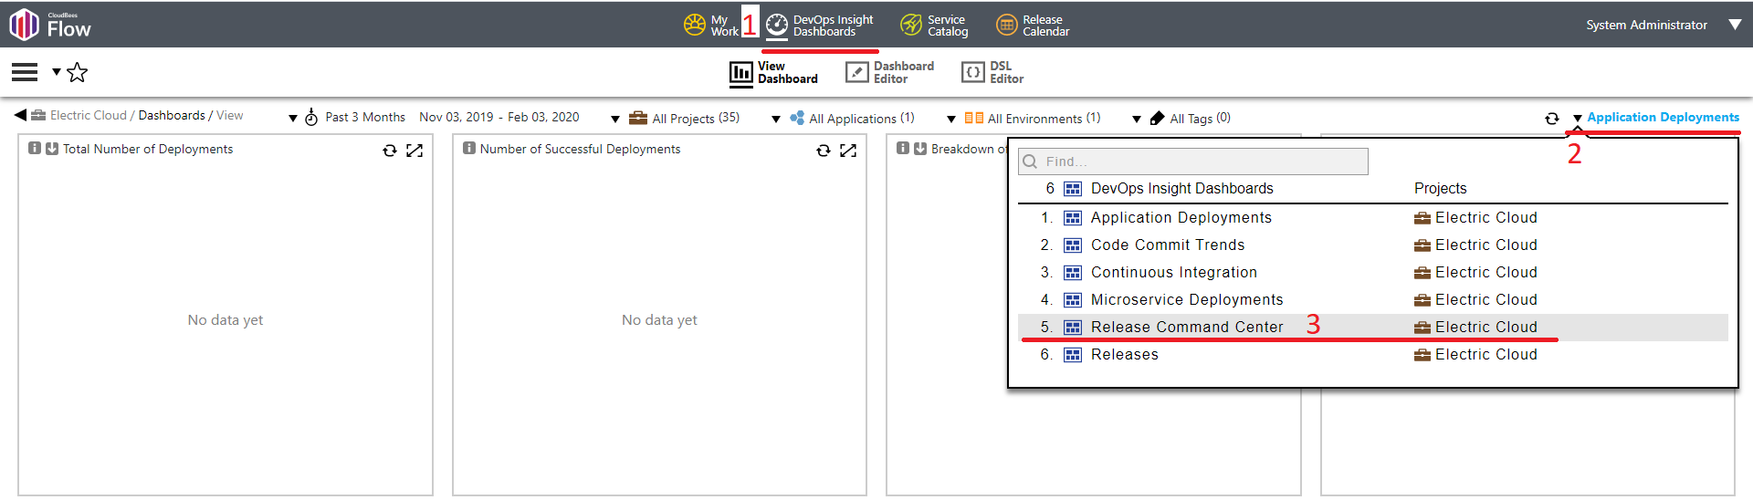This screenshot has height=500, width=1753.
Task: Click the All Projects briefcase icon
Action: (638, 118)
